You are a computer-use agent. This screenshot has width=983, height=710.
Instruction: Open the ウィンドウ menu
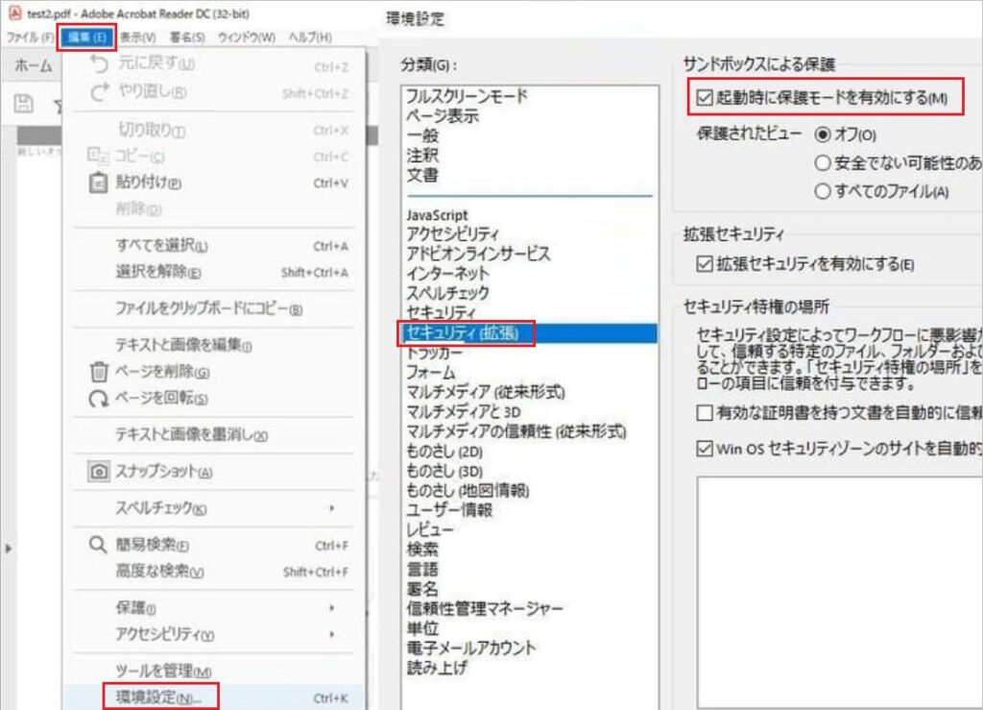point(247,37)
